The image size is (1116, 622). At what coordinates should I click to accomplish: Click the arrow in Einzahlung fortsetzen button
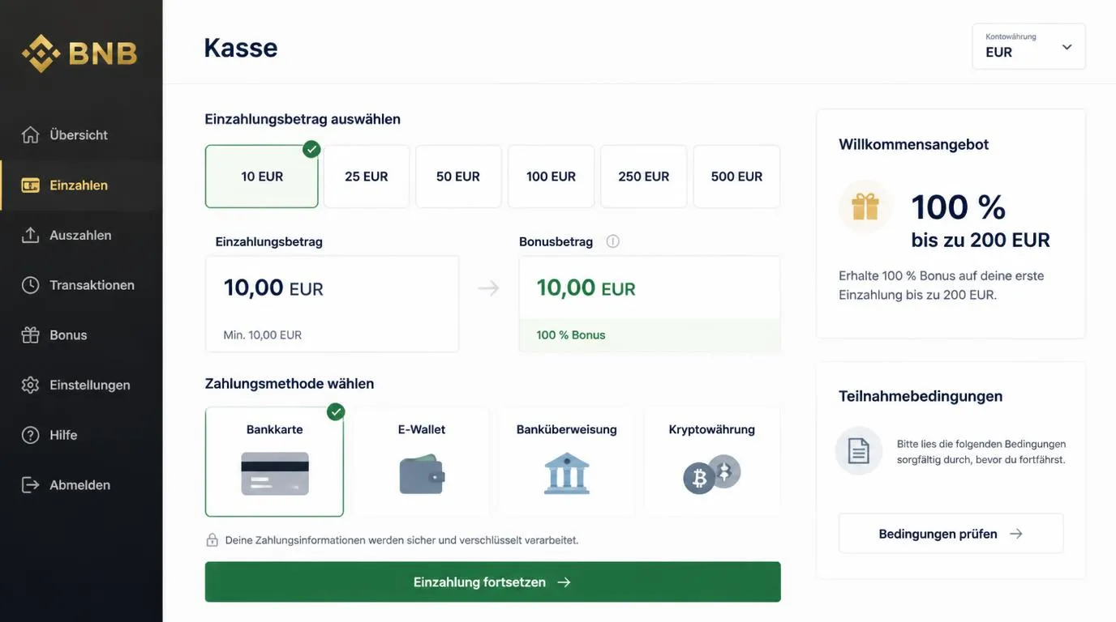pos(564,582)
